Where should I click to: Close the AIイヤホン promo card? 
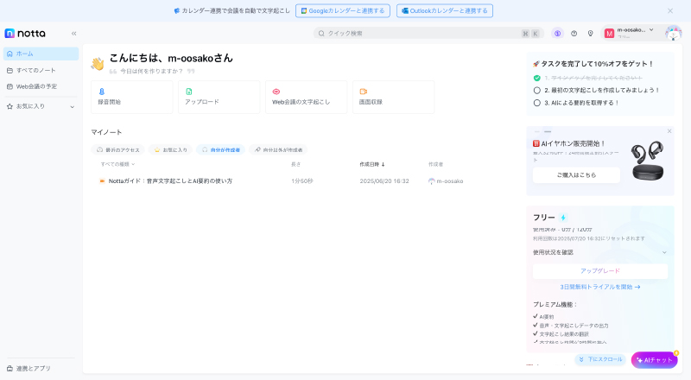pyautogui.click(x=669, y=131)
